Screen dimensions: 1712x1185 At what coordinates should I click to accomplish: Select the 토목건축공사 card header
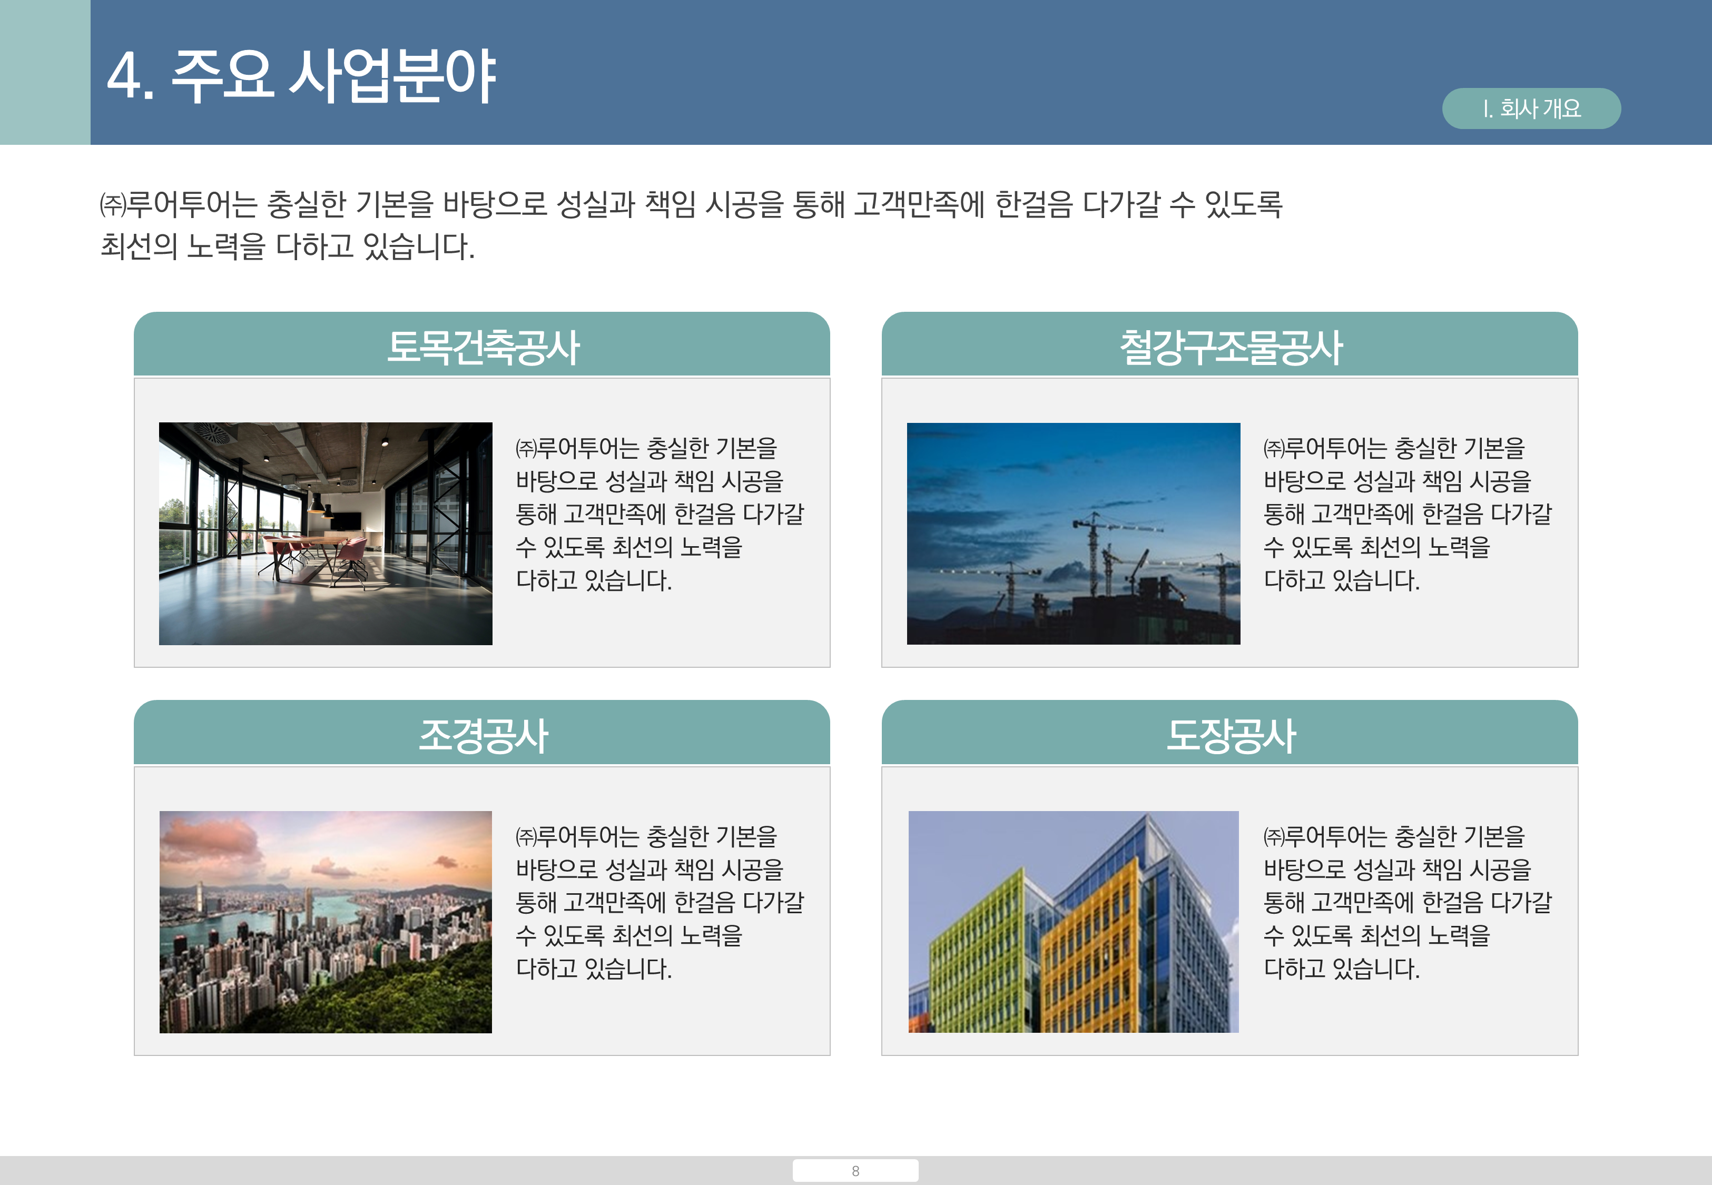coord(482,344)
